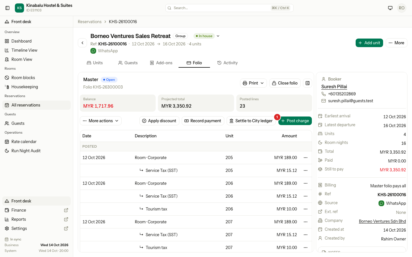Open the RO user avatar menu

click(x=402, y=8)
